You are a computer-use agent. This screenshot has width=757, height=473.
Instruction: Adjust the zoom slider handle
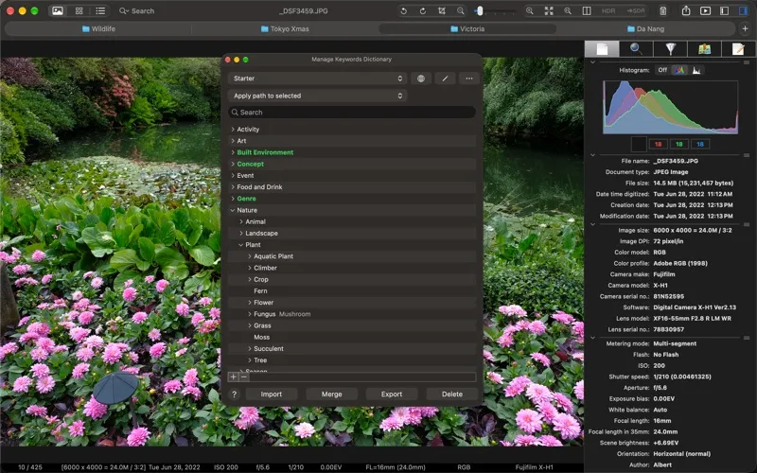480,10
